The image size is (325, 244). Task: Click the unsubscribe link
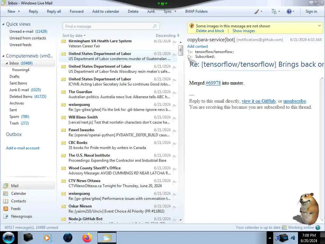click(x=295, y=101)
